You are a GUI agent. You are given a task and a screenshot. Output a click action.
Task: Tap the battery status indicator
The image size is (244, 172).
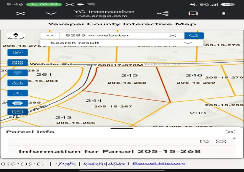228,4
